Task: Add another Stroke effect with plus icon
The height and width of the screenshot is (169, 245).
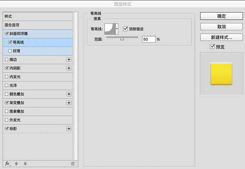Action: click(x=69, y=60)
